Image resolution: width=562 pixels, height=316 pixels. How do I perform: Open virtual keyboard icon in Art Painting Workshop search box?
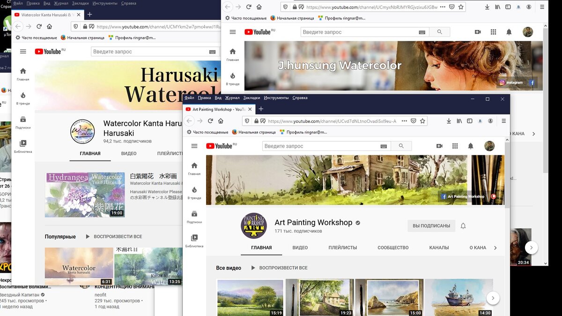coord(384,146)
